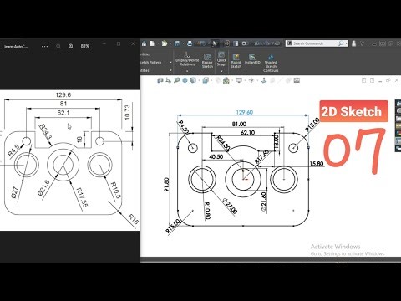Expand the Save dropdown arrow
Screen dimensions: 401x301
tap(183, 43)
